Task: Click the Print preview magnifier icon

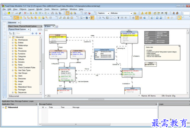Action: (56, 13)
